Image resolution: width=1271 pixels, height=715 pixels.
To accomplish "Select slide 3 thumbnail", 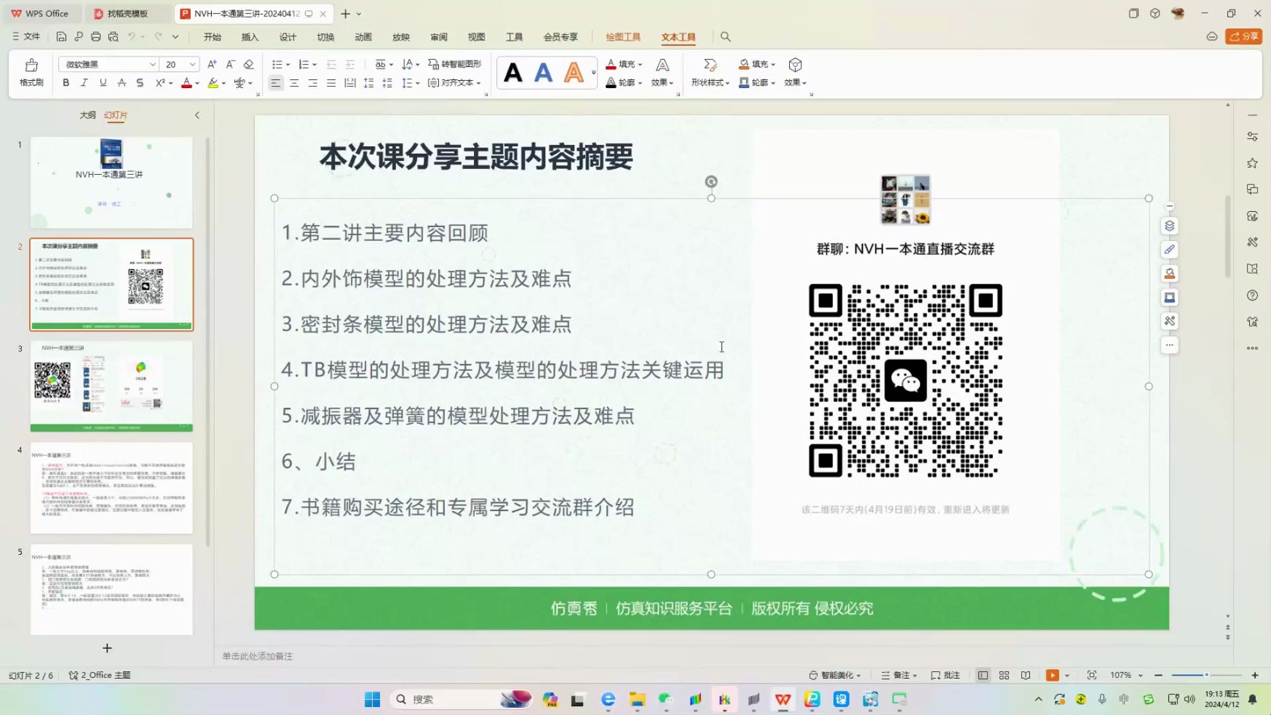I will [111, 387].
